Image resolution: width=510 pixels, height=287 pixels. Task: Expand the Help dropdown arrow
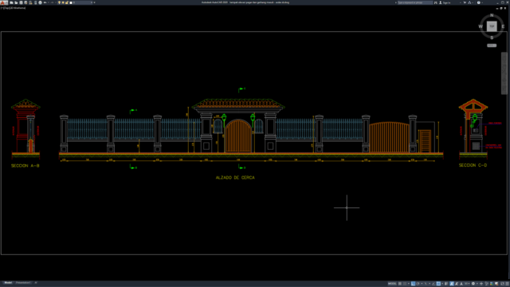tap(482, 2)
